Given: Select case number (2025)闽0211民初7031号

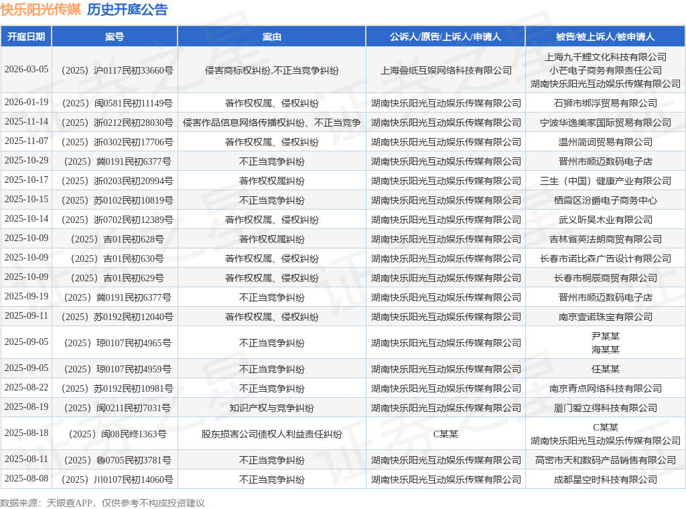Looking at the screenshot, I should pyautogui.click(x=115, y=408).
